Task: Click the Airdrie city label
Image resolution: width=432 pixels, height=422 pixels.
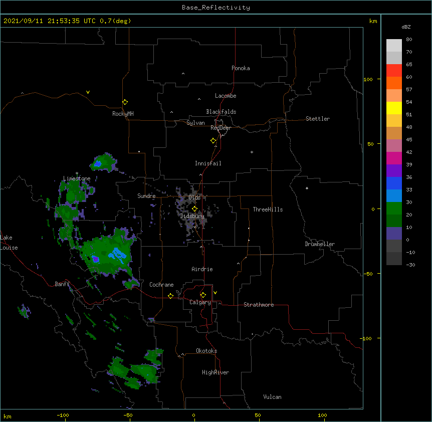Action: pos(202,269)
